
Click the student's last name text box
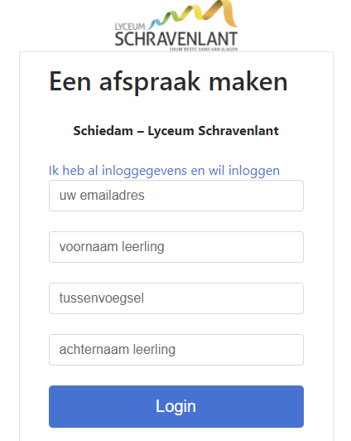tap(176, 350)
